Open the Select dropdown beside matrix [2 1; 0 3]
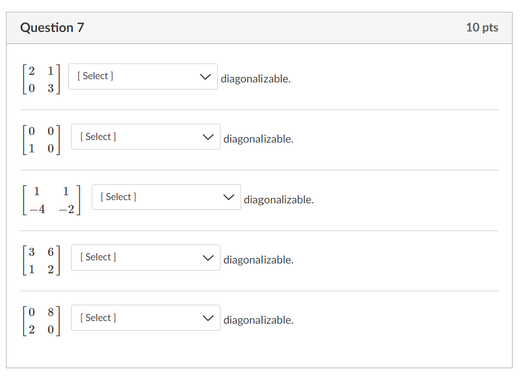524x385 pixels. [x=142, y=76]
